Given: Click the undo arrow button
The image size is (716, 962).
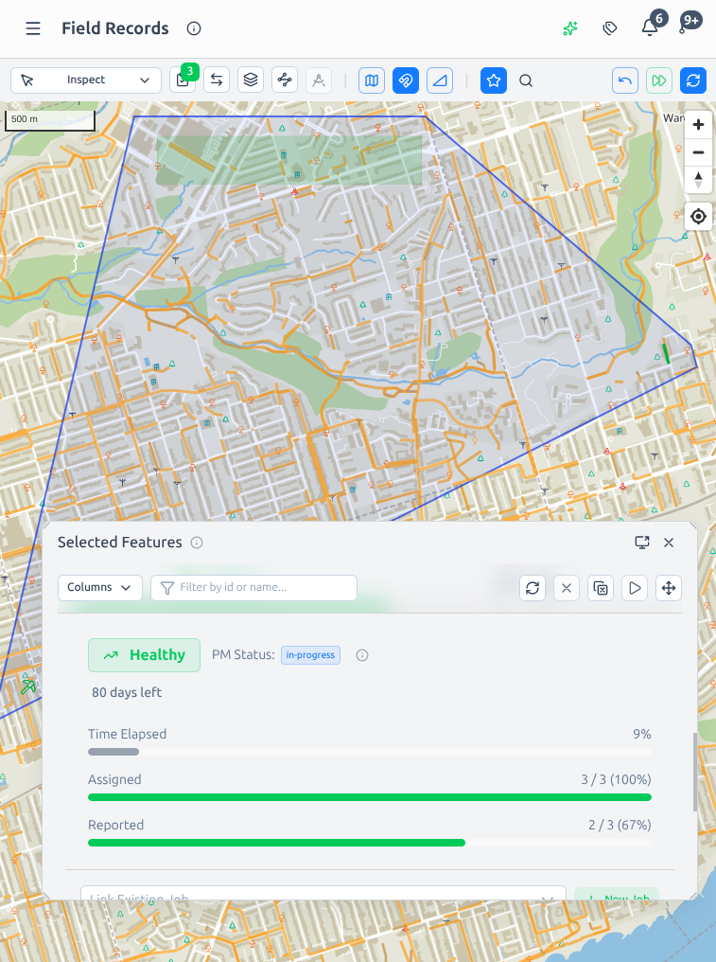Looking at the screenshot, I should [625, 80].
